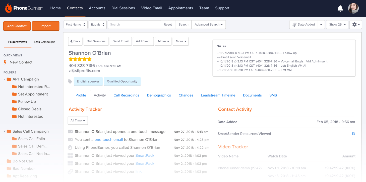Click the lightning bolt icon by New Contact

click(x=5, y=62)
